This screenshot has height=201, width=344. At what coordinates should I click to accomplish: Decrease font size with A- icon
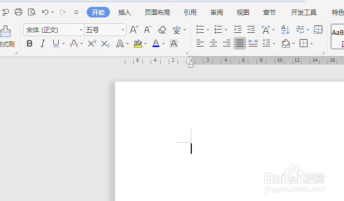[x=148, y=30]
